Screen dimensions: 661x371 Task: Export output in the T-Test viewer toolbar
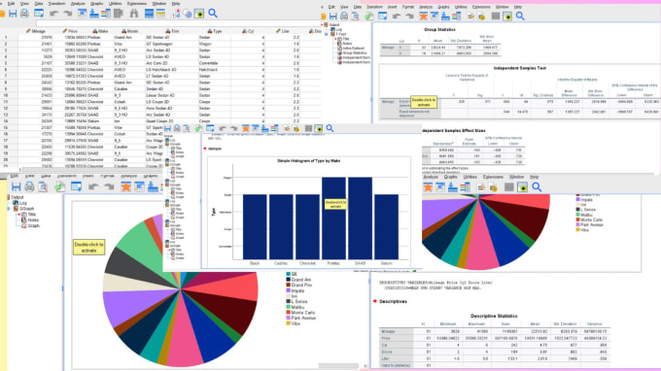[368, 17]
